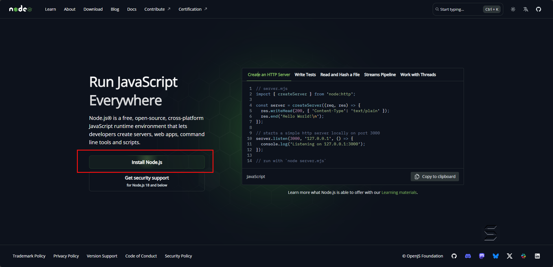Open the GitHub icon in the header
Screen dimensions: 553x267
click(539, 9)
